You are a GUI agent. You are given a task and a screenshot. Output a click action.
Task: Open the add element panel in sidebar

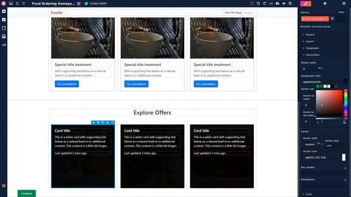(4, 11)
